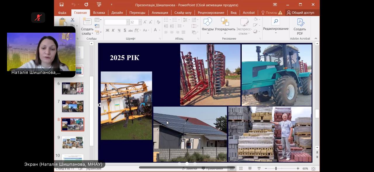
Task: Click Fit slide to window icon
Action: (x=313, y=169)
